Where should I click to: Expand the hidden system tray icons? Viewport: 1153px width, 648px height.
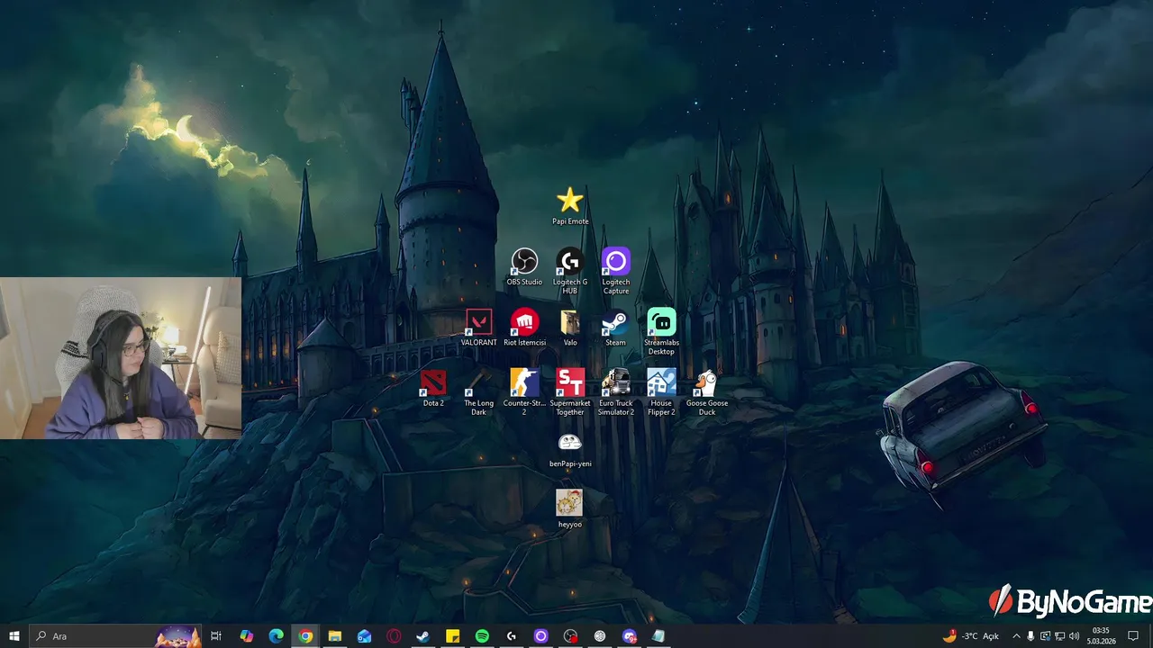(1016, 635)
